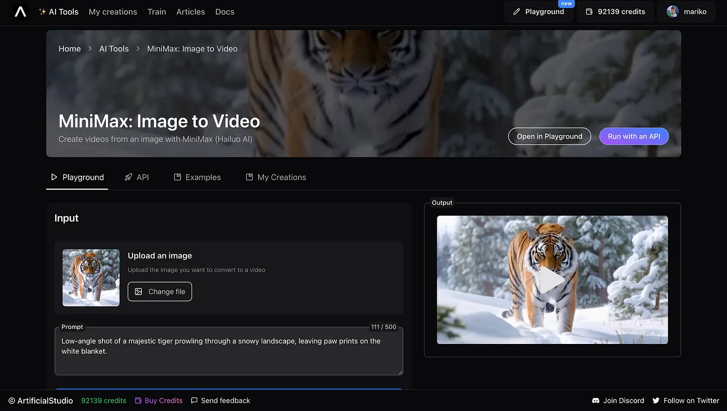Click Run with an API button
Image resolution: width=727 pixels, height=411 pixels.
tap(634, 136)
